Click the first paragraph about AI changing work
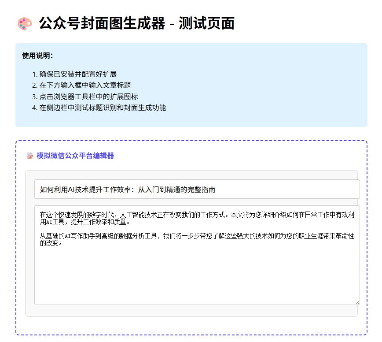Viewport: 382px width, 342px height. (x=176, y=216)
